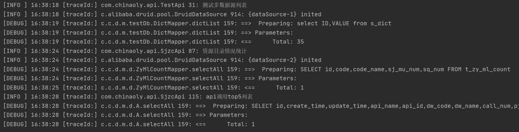519x132 pixels.
Task: Click the {dataSource-2} inited text
Action: point(285,60)
